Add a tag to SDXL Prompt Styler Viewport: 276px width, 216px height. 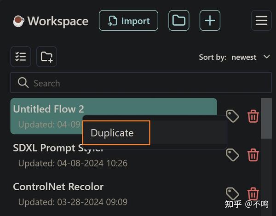(233, 155)
